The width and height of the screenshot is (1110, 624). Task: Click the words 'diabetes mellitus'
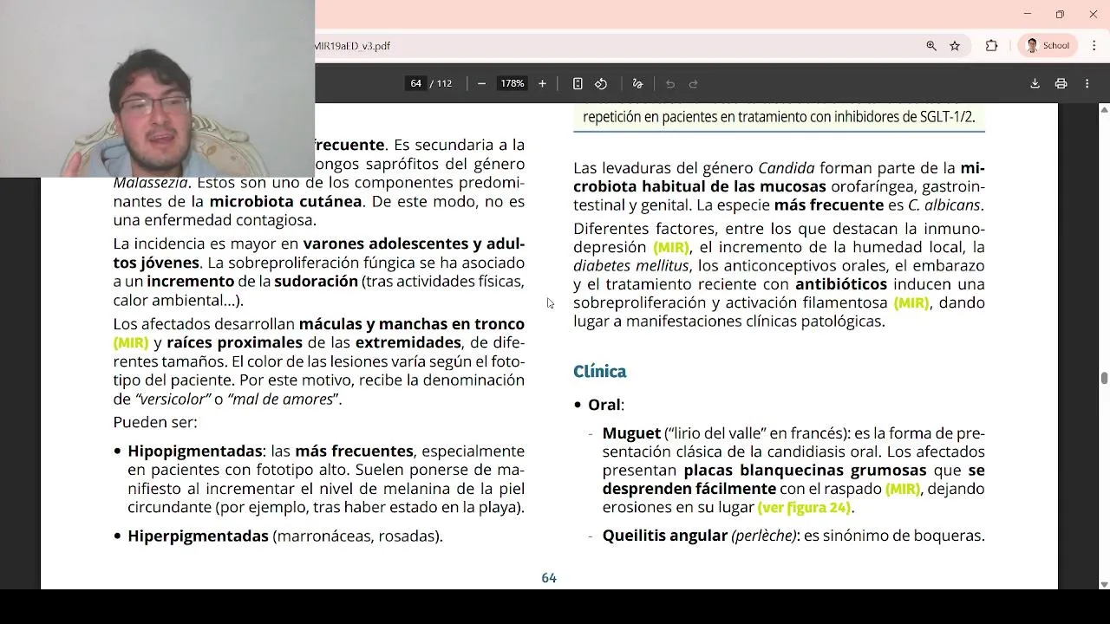pos(630,266)
